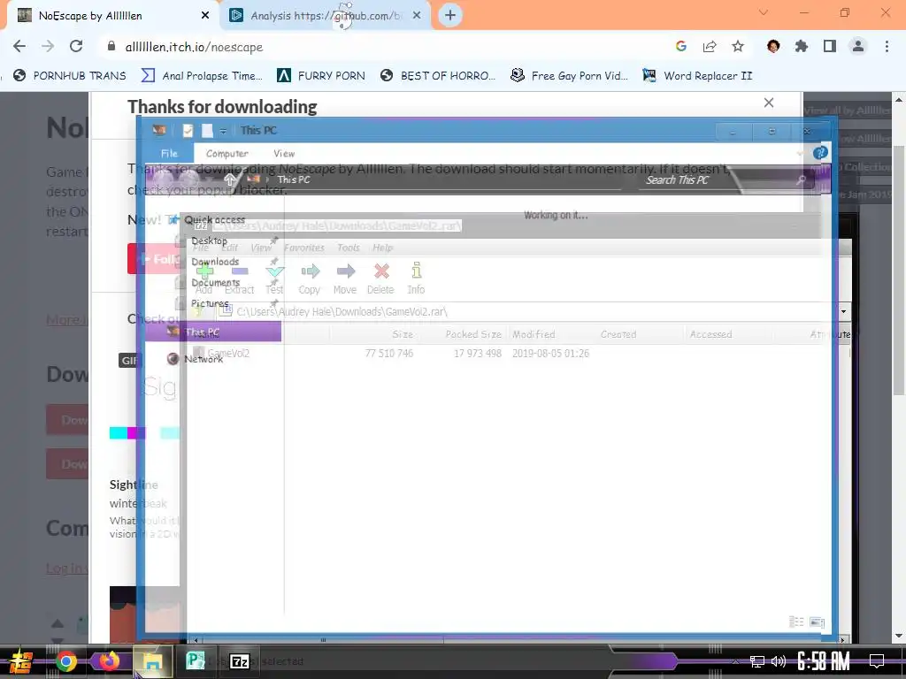Image resolution: width=906 pixels, height=679 pixels.
Task: Click the Google icon in address bar
Action: [x=681, y=46]
